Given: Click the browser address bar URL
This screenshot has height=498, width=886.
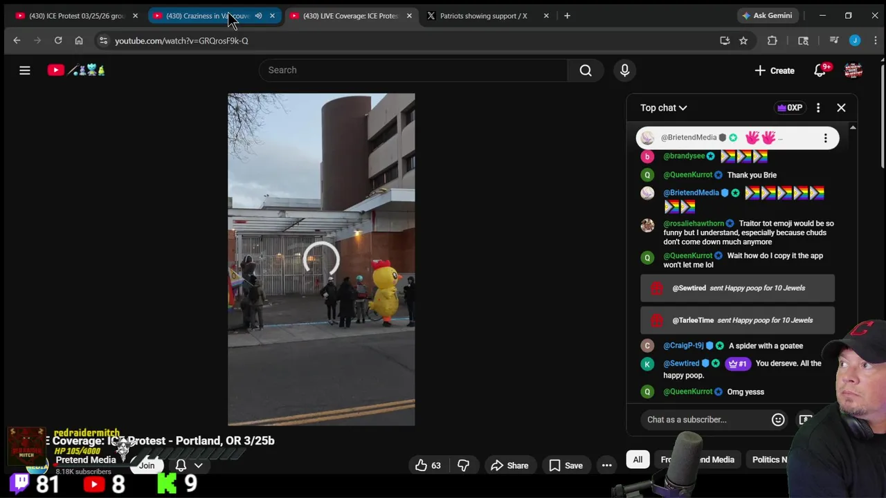Looking at the screenshot, I should tap(181, 41).
